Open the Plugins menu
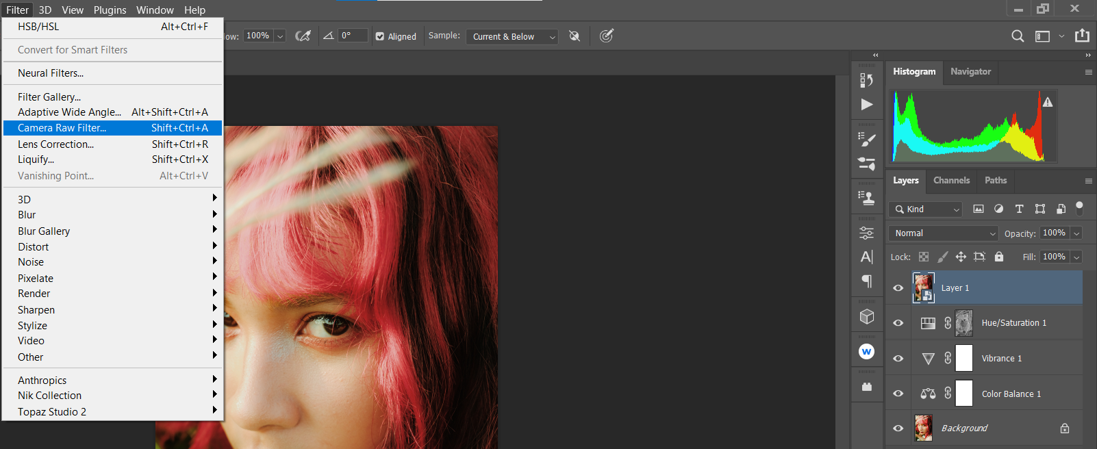Screen dimensions: 1097x449 coord(110,10)
